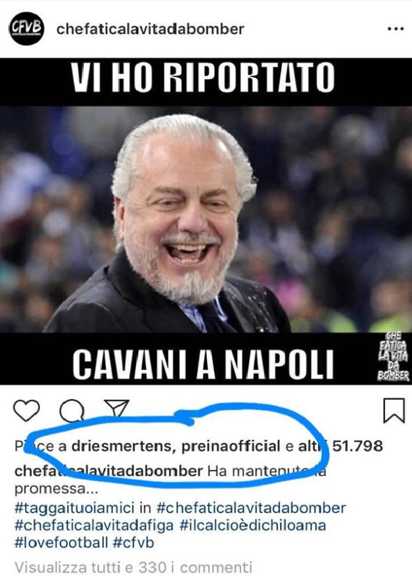Open hashtag #chefaticalavitadabomber in caption
The width and height of the screenshot is (412, 585).
click(251, 508)
